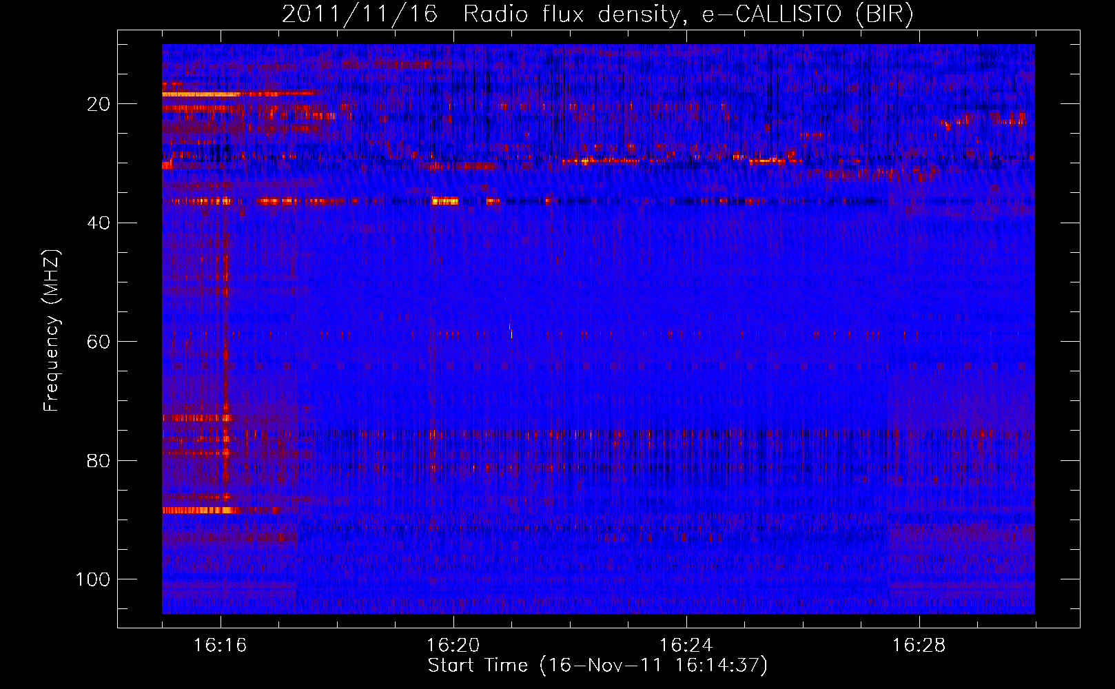Viewport: 1115px width, 689px height.
Task: Click the 'Start Time (16-Nov-11 16:14:37)' label
Action: 597,666
